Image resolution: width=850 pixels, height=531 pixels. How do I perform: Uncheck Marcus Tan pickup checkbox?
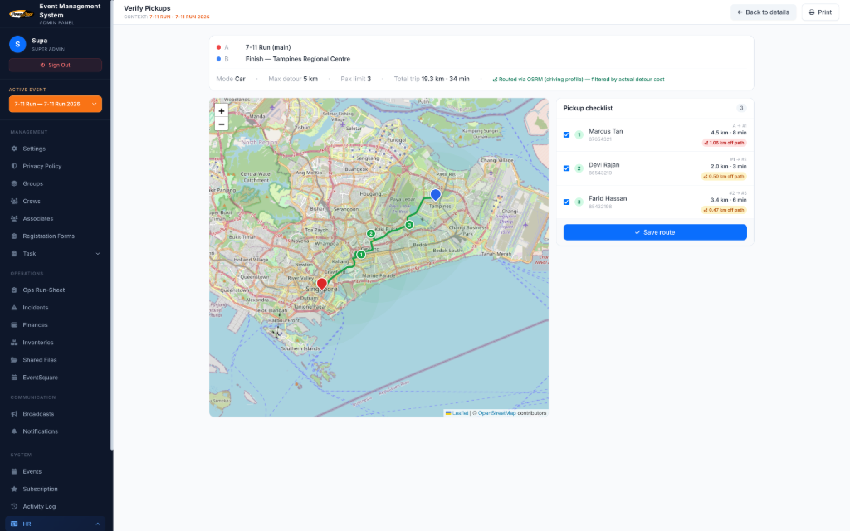tap(567, 134)
